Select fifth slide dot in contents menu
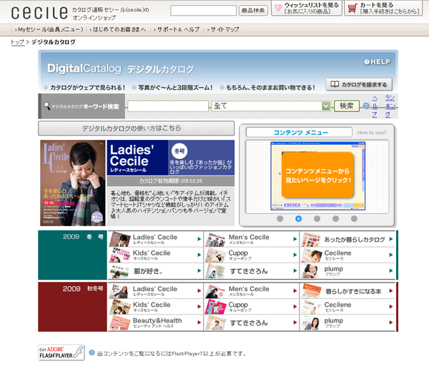 pos(354,218)
